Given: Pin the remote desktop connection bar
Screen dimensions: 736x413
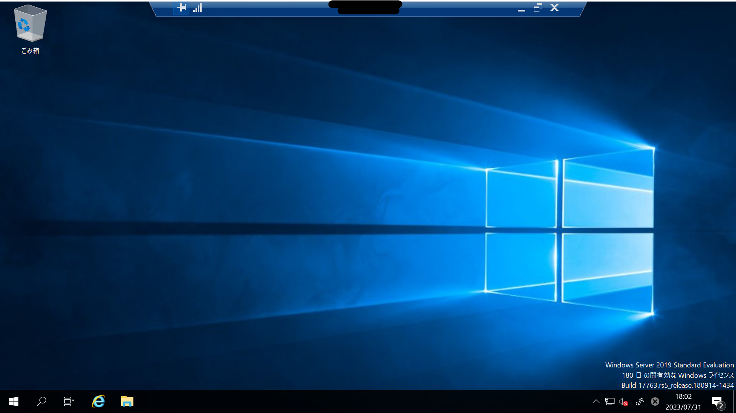Looking at the screenshot, I should point(182,8).
